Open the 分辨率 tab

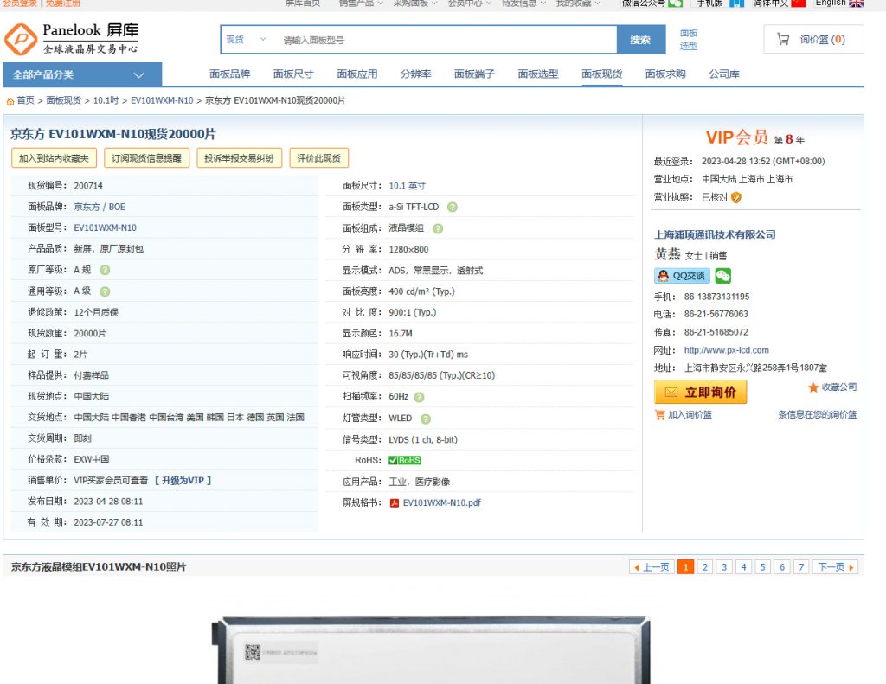pos(416,74)
